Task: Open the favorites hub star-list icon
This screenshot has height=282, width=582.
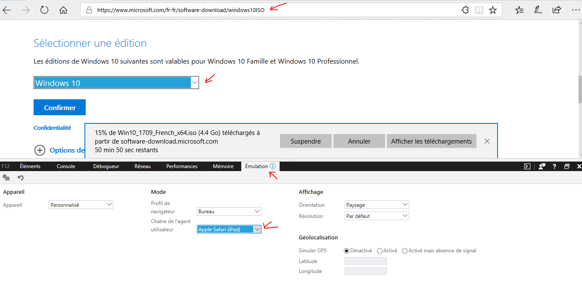Action: (x=520, y=10)
